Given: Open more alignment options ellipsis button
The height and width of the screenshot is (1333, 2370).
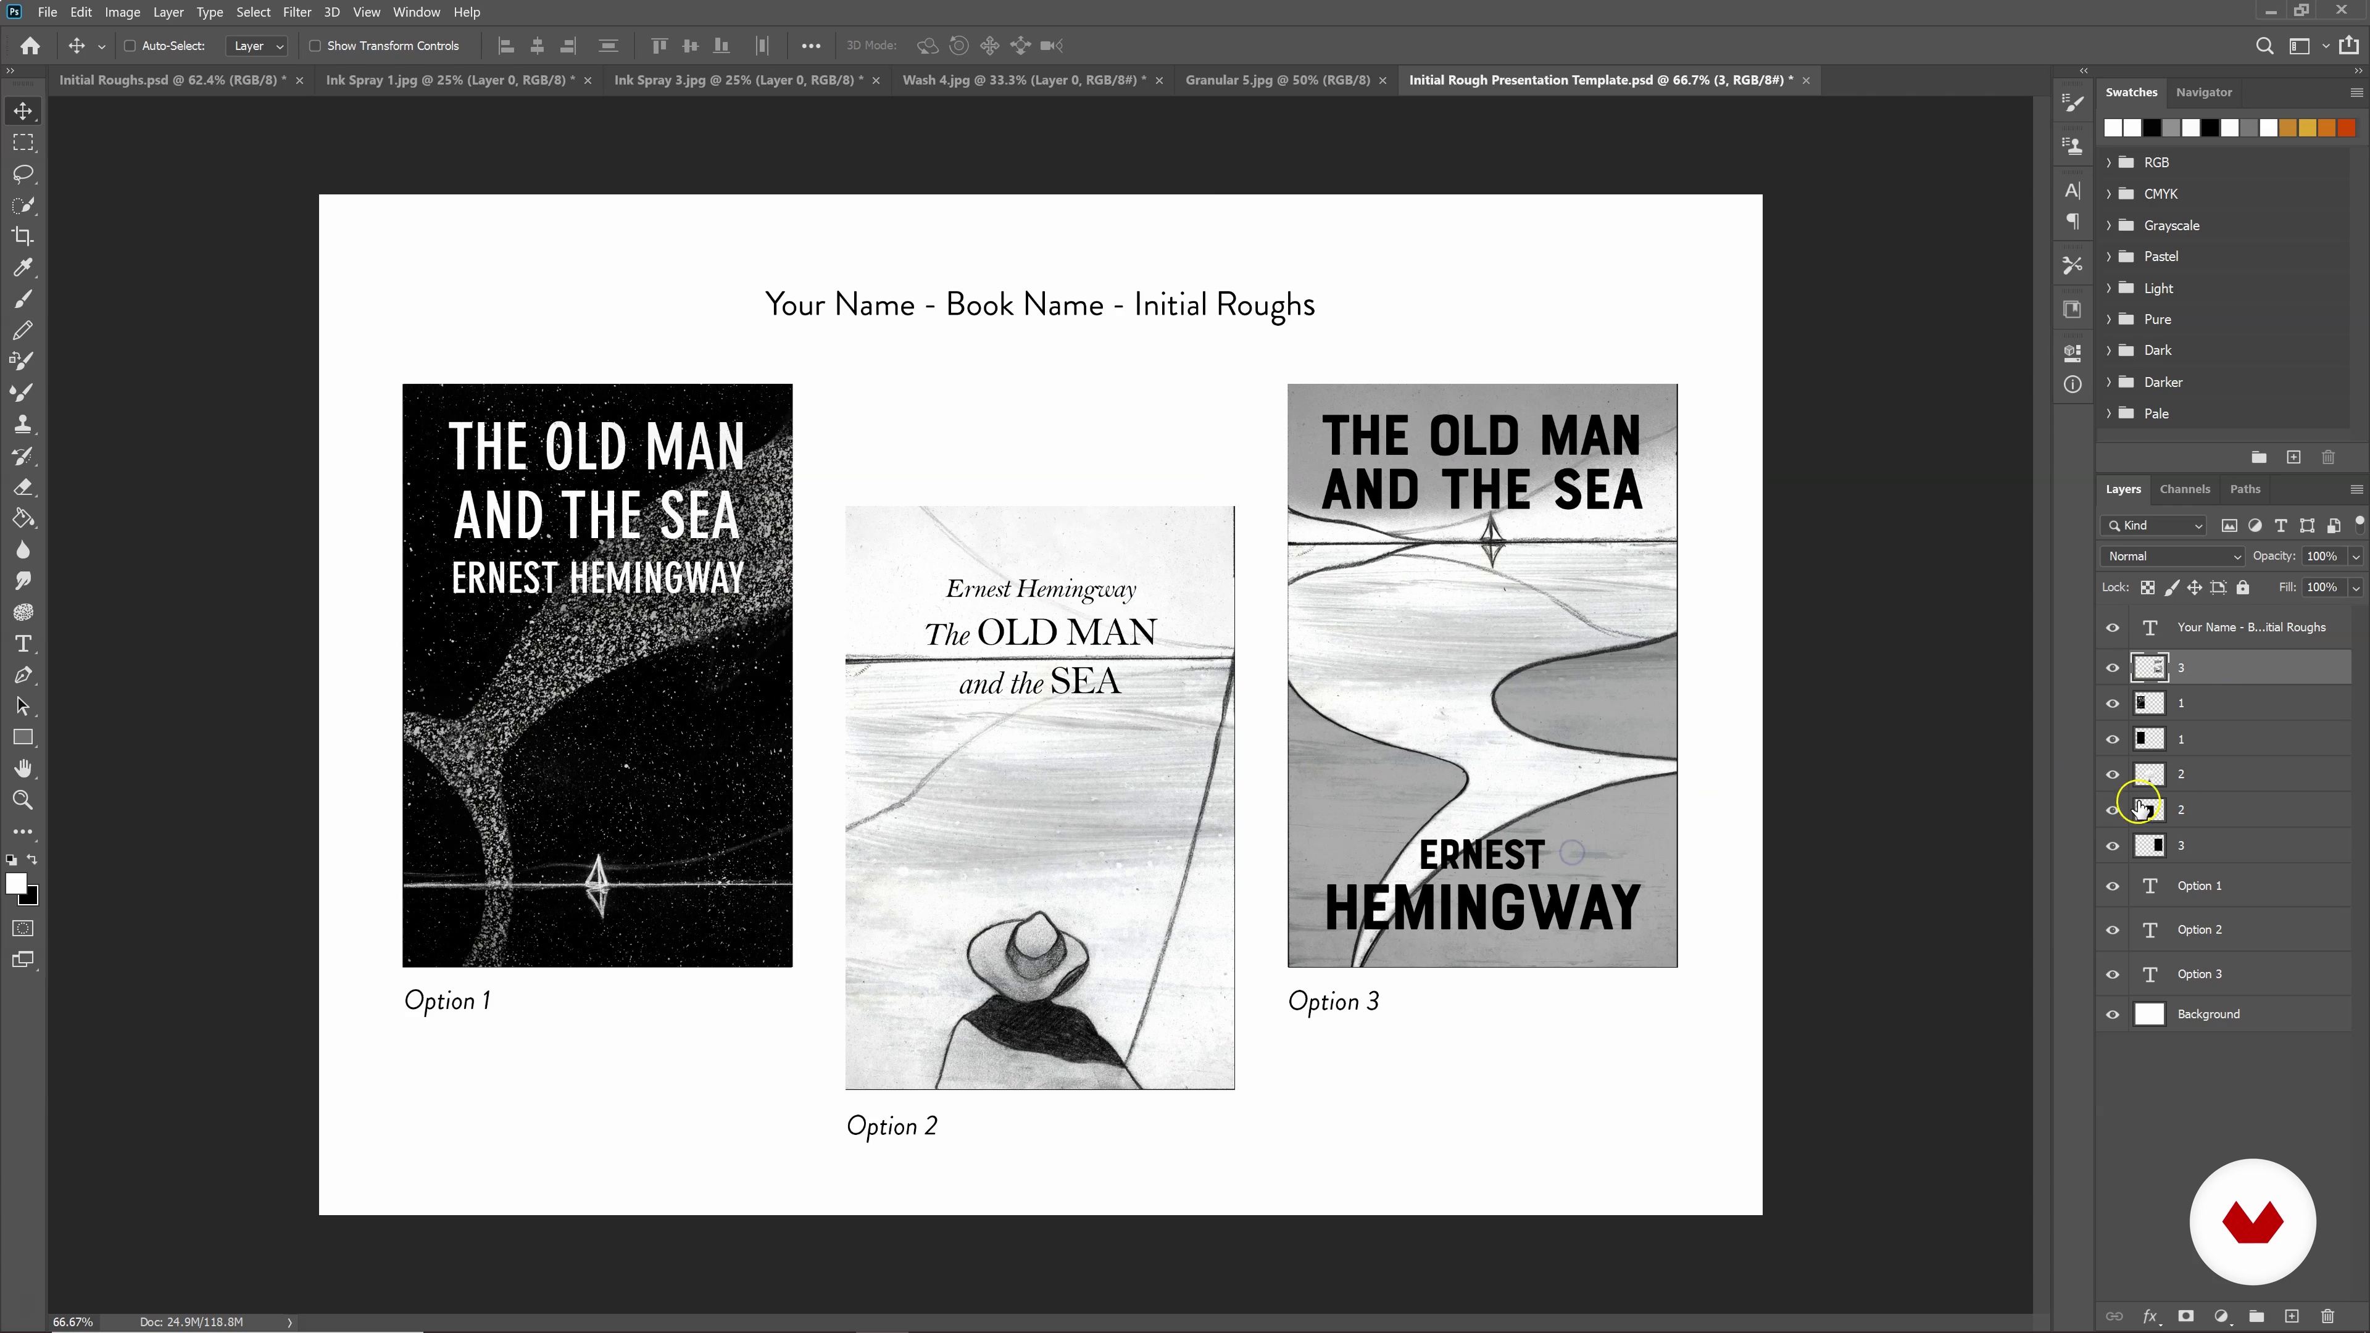Looking at the screenshot, I should pyautogui.click(x=810, y=46).
